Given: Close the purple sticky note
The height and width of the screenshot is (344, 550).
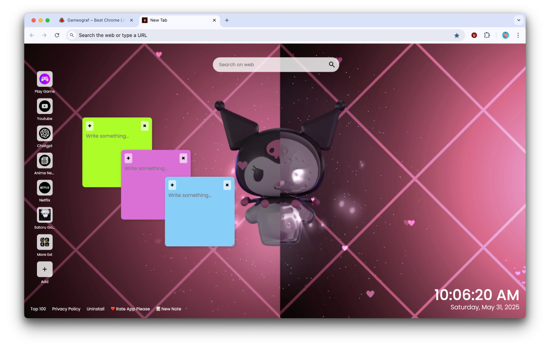Looking at the screenshot, I should [x=183, y=158].
